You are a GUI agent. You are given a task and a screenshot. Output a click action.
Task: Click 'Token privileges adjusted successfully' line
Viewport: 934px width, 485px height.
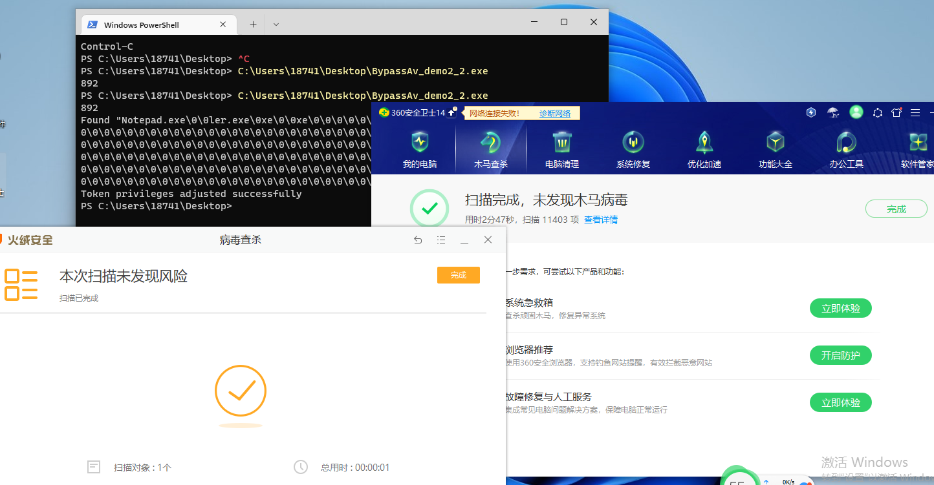[x=191, y=194]
